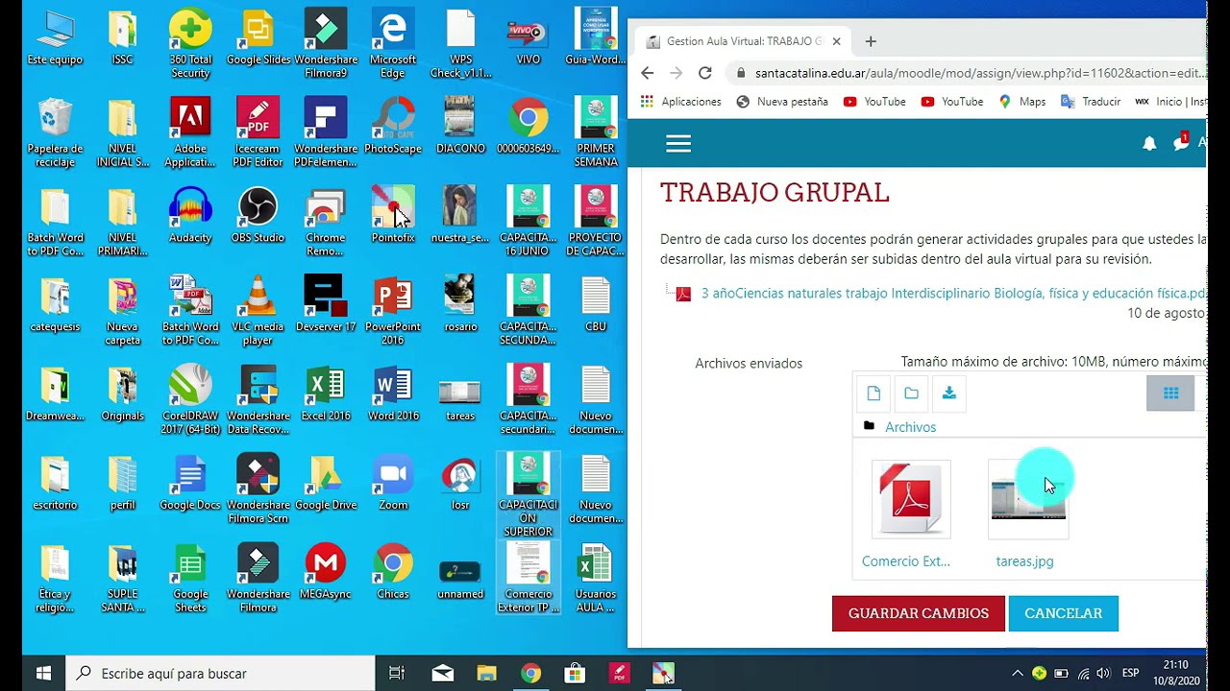Open the Maps bookmark
The image size is (1230, 691).
[x=1022, y=102]
